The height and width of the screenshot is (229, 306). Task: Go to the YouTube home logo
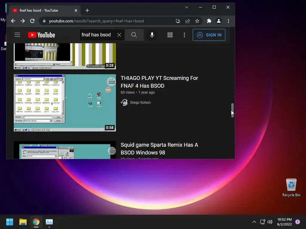point(42,35)
